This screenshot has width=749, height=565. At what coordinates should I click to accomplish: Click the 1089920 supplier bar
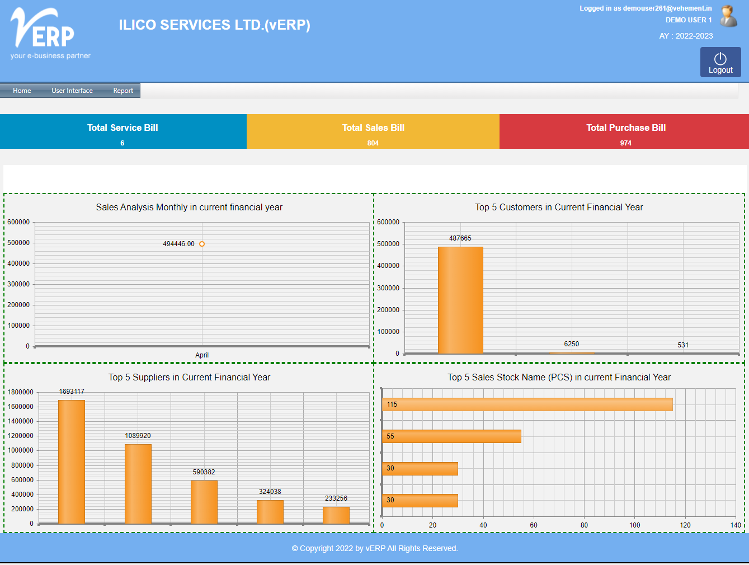tap(138, 484)
